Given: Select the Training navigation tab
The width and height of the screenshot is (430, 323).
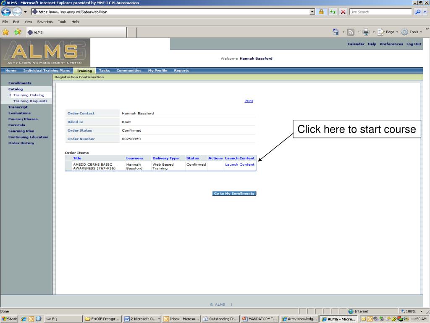Looking at the screenshot, I should coord(84,71).
